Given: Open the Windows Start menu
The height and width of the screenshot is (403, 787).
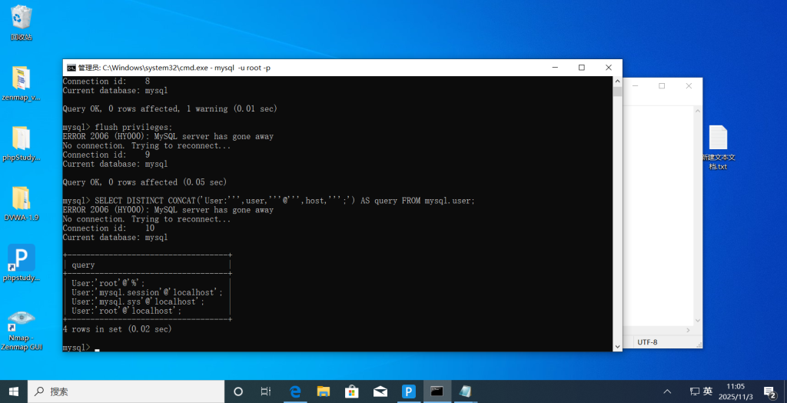Looking at the screenshot, I should point(14,391).
